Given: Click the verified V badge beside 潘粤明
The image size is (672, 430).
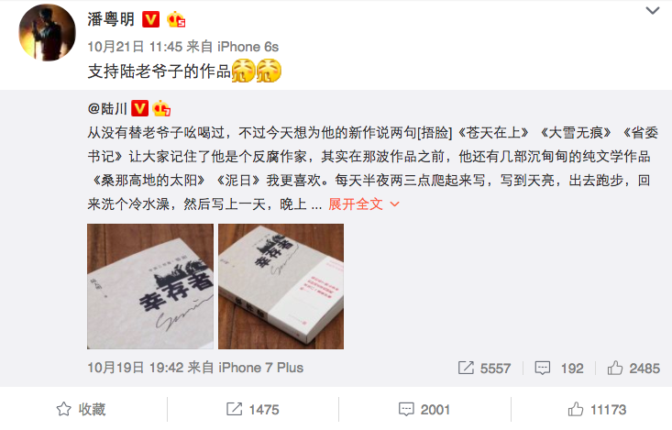Looking at the screenshot, I should (x=150, y=19).
